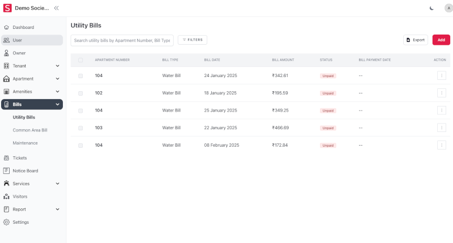Toggle dark mode moon icon
453x243 pixels.
432,8
